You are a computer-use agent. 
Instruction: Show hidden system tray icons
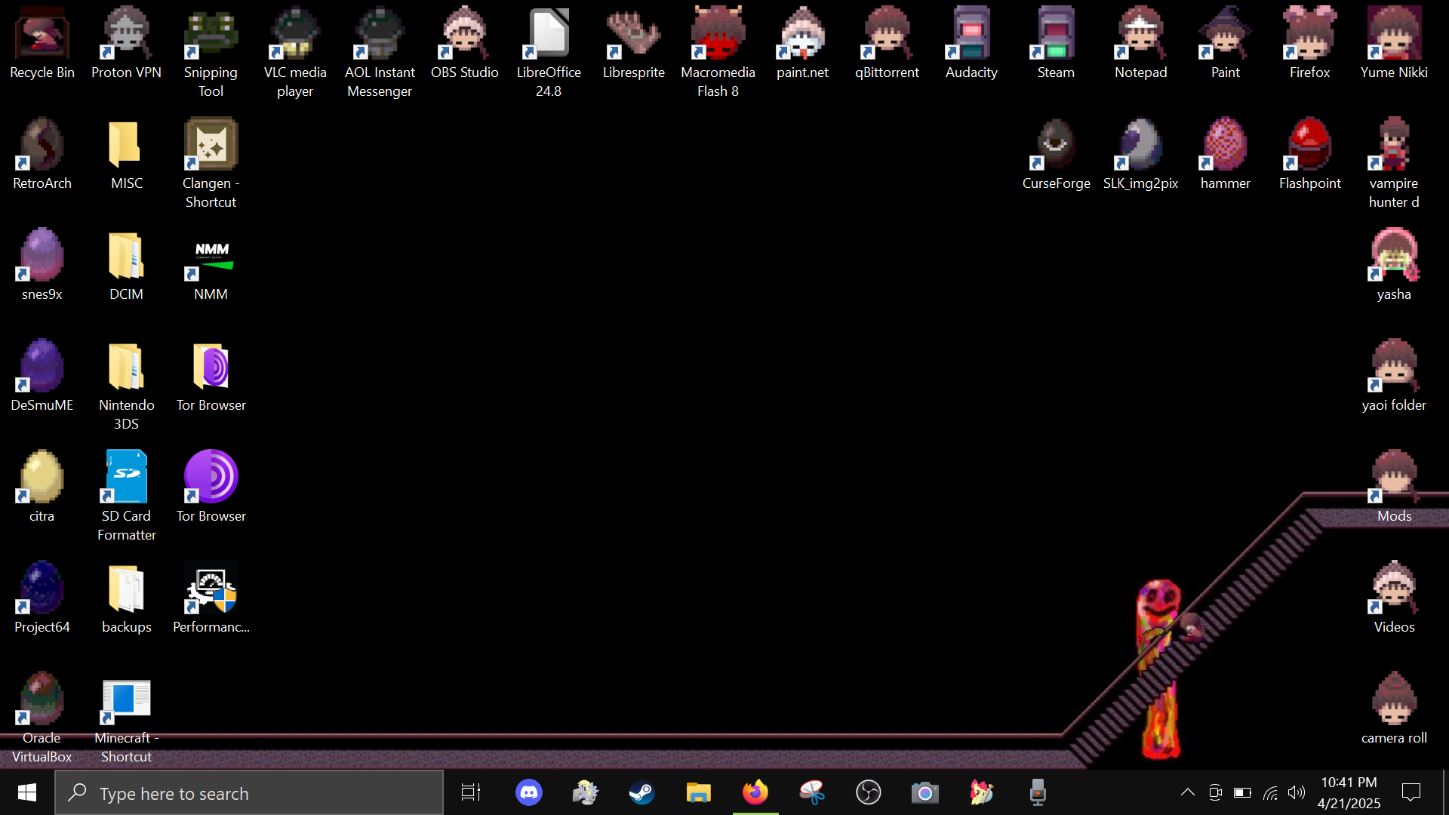tap(1187, 792)
